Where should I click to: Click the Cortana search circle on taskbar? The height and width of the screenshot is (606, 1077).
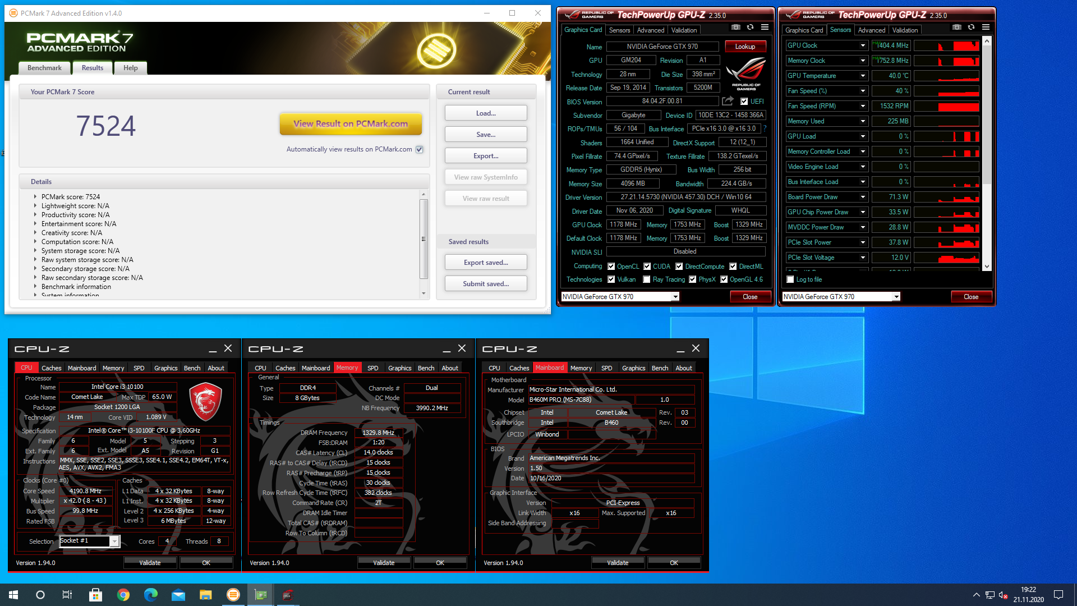40,595
